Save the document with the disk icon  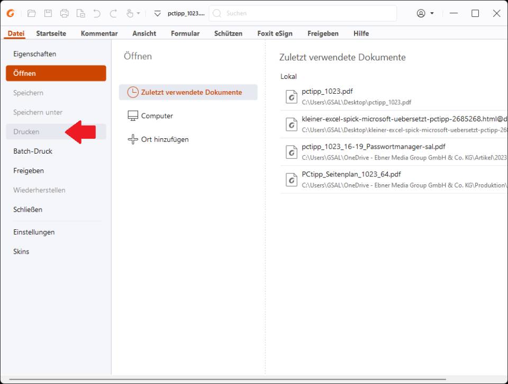[47, 13]
